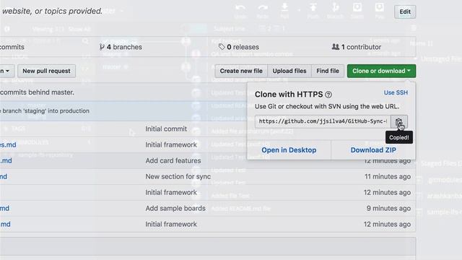Click the 9 minutes ago timestamp
Viewport: 462px width, 260px height.
(388, 209)
